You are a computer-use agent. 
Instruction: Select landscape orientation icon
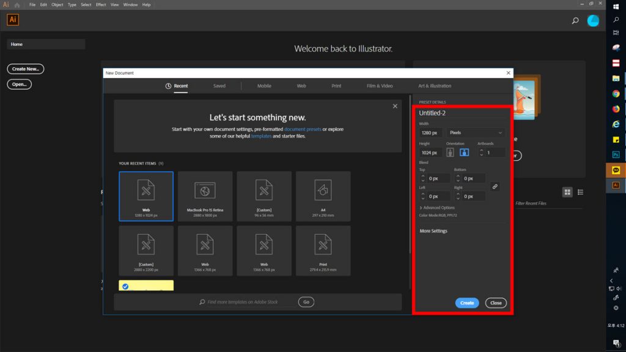pos(464,152)
